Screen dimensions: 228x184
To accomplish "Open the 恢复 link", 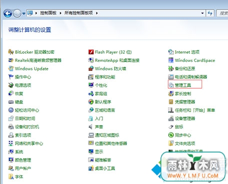I will click(19, 94).
